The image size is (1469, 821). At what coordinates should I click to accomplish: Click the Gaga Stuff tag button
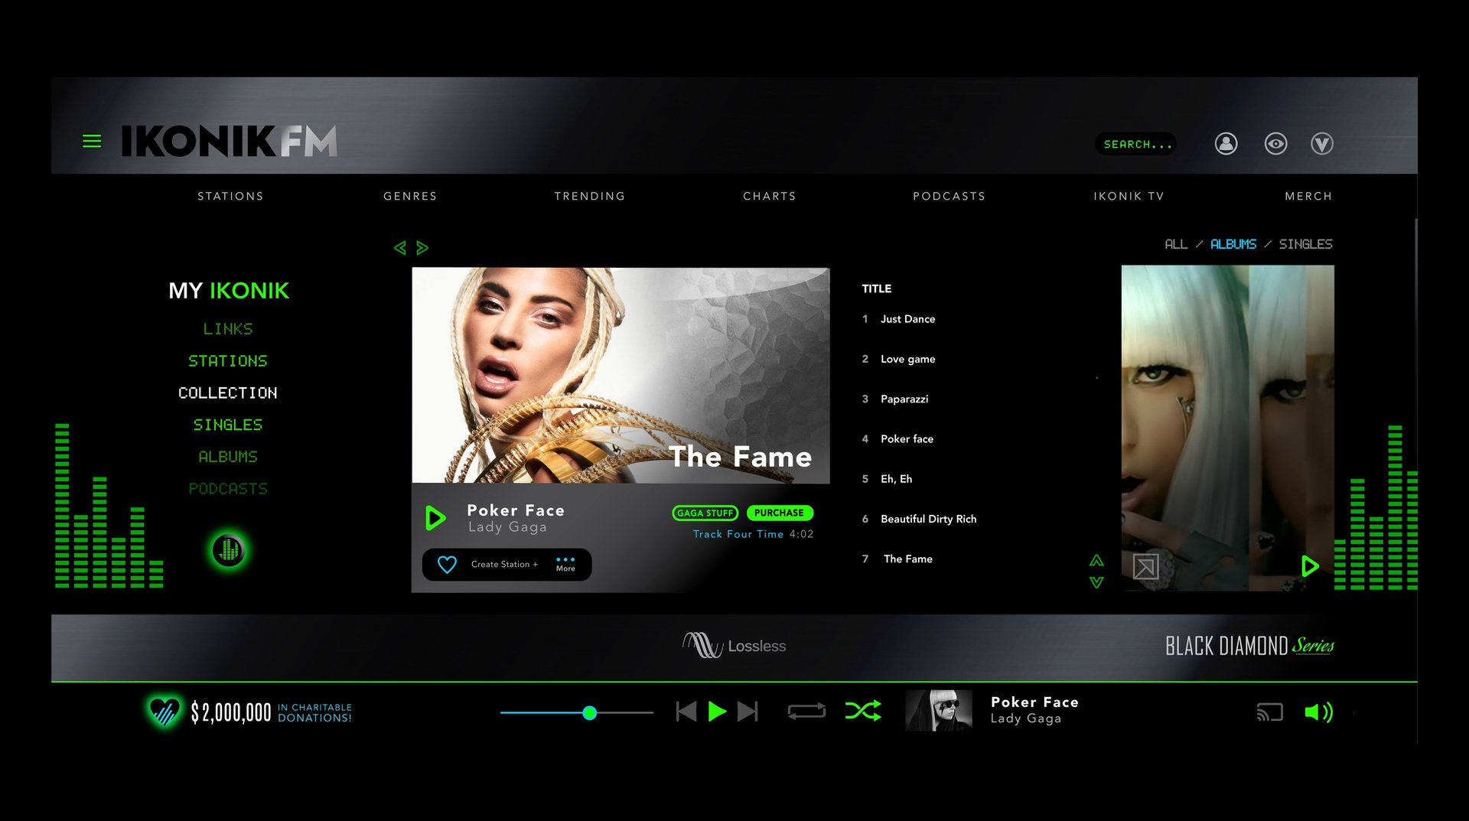705,513
